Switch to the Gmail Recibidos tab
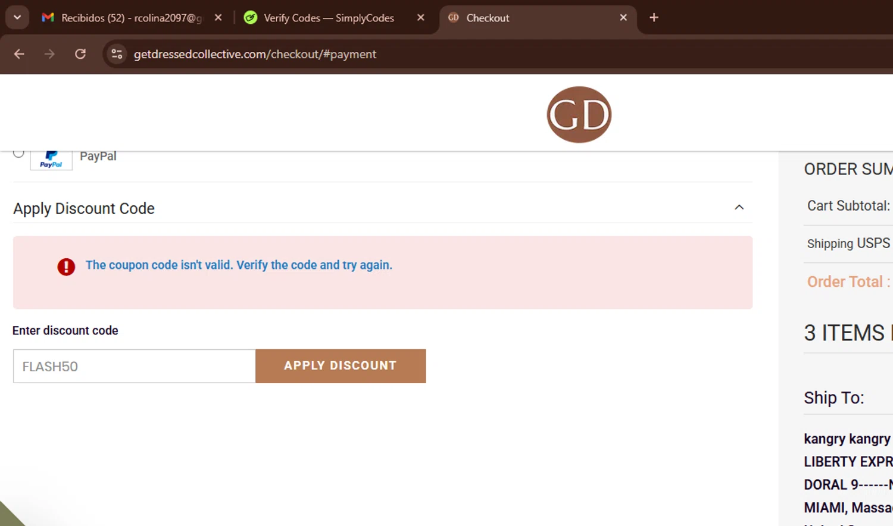Viewport: 893px width, 526px height. [131, 18]
